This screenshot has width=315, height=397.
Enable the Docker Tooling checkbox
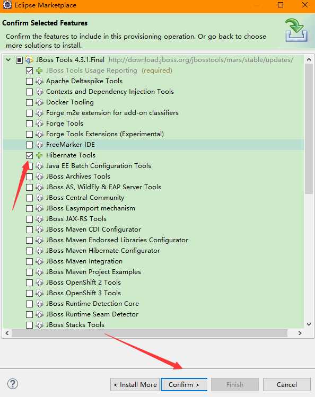(29, 102)
